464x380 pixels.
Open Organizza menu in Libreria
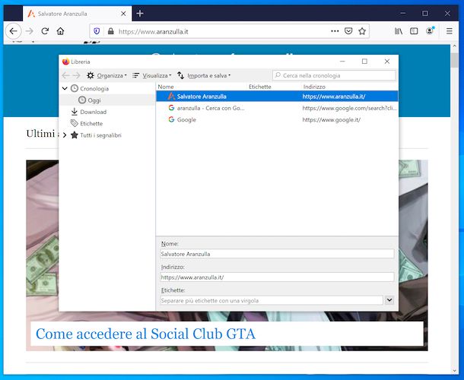pos(106,75)
